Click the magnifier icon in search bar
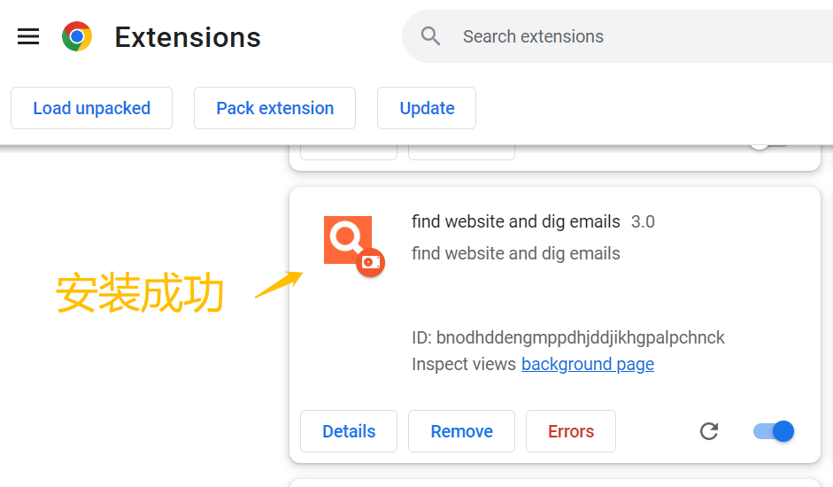The image size is (833, 487). coord(430,36)
